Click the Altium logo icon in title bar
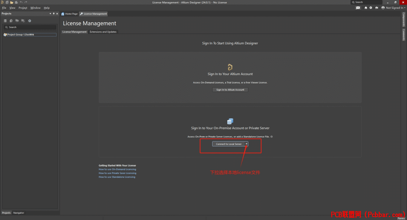This screenshot has height=220, width=407. click(2, 2)
